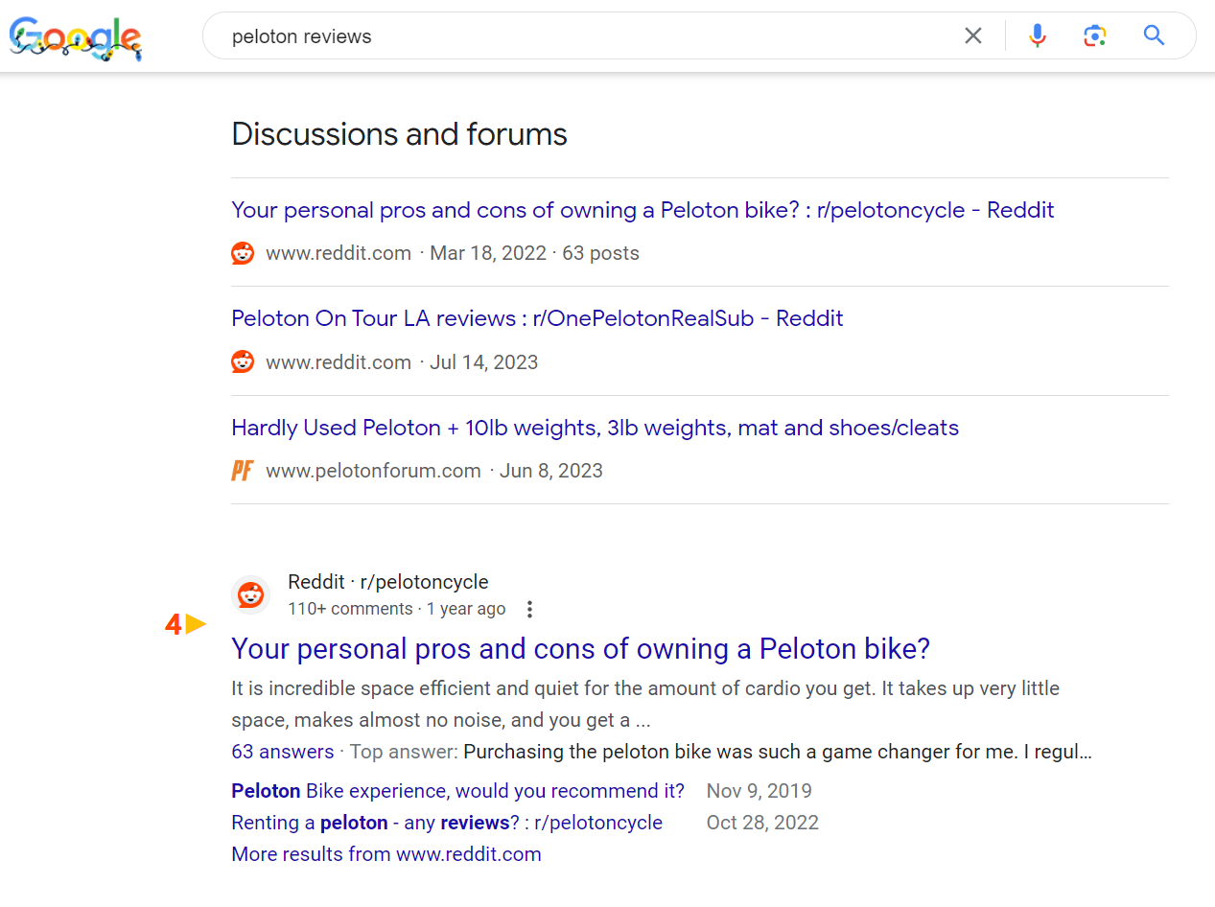The height and width of the screenshot is (907, 1215).
Task: Click 'More results from www.reddit.com'
Action: pyautogui.click(x=386, y=854)
